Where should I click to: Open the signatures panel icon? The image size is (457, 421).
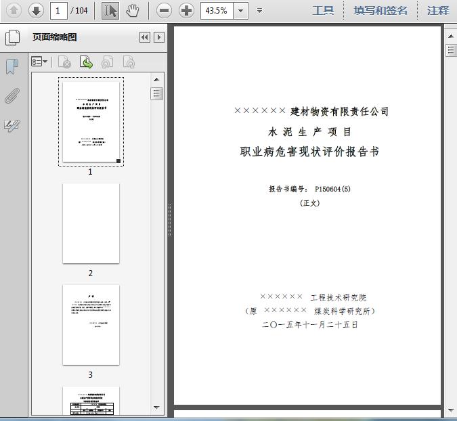[x=12, y=126]
